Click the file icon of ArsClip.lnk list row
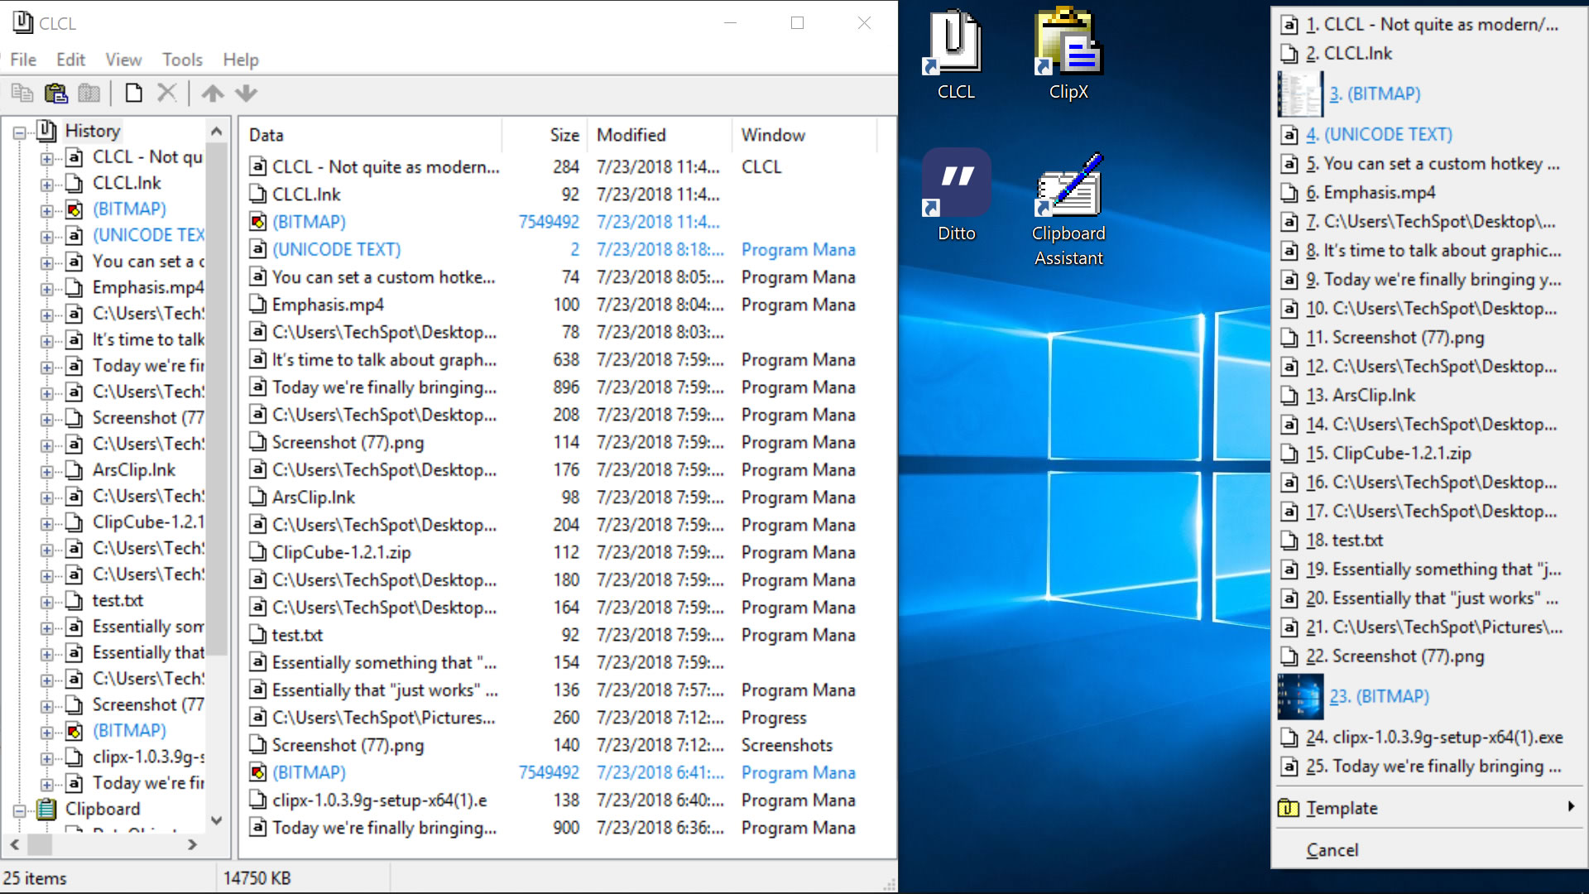The width and height of the screenshot is (1589, 894). [x=258, y=497]
